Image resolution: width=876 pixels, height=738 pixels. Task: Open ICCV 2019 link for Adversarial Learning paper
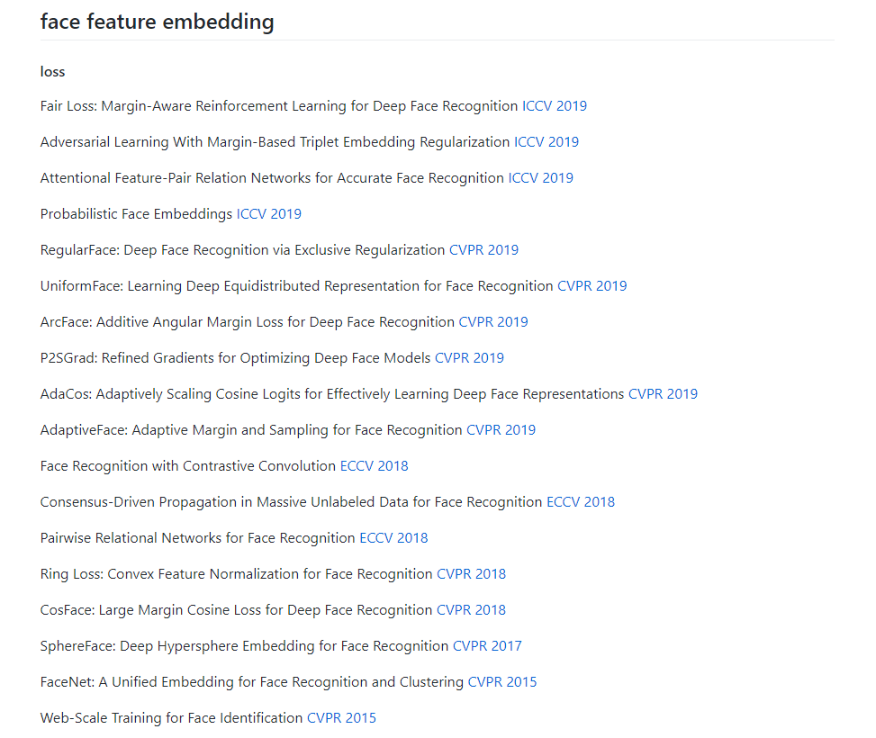point(546,142)
